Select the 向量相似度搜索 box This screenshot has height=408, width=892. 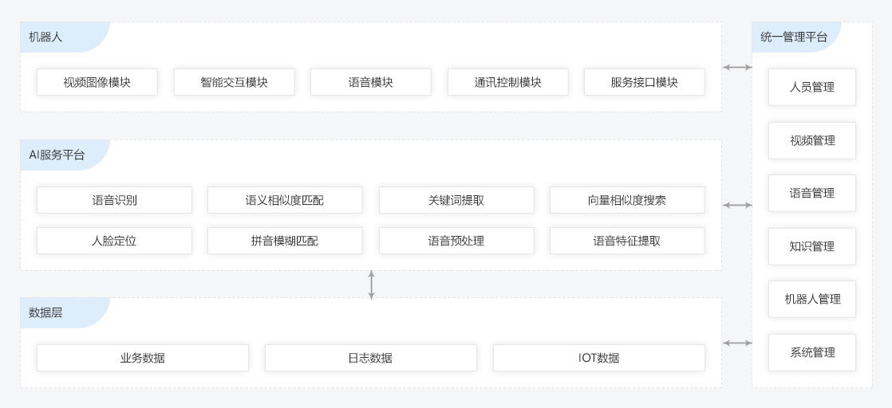[x=627, y=200]
